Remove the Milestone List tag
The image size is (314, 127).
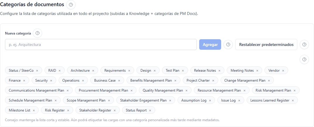point(34,110)
